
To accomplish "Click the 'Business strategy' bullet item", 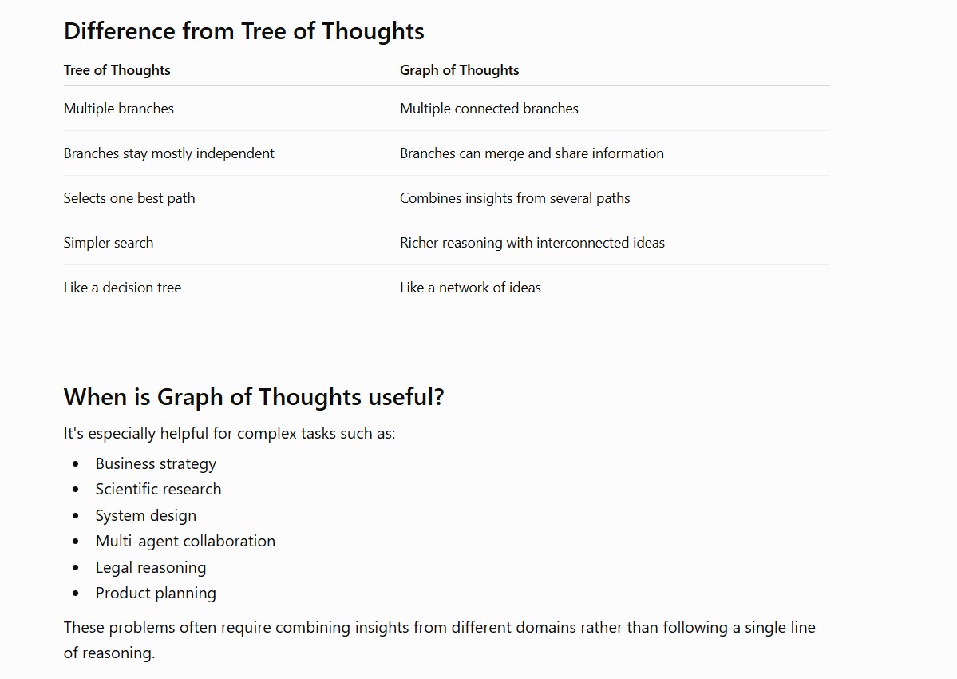I will (x=156, y=463).
